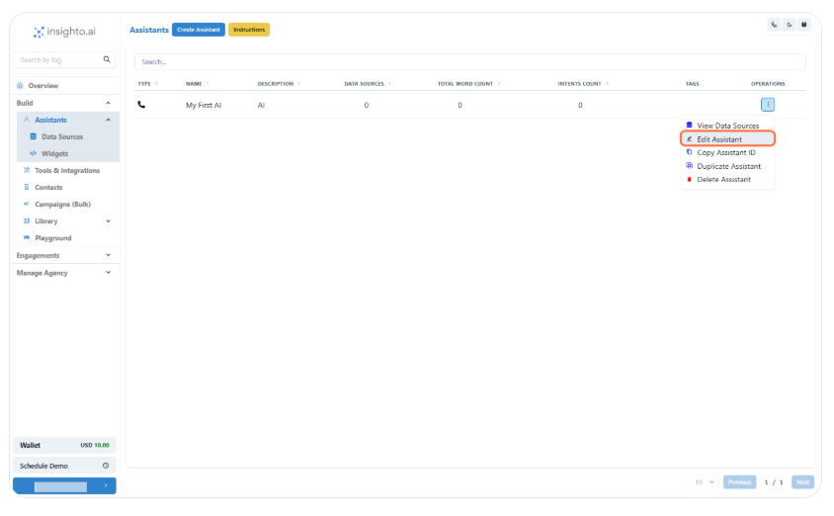Click the Overview home icon

pos(20,85)
